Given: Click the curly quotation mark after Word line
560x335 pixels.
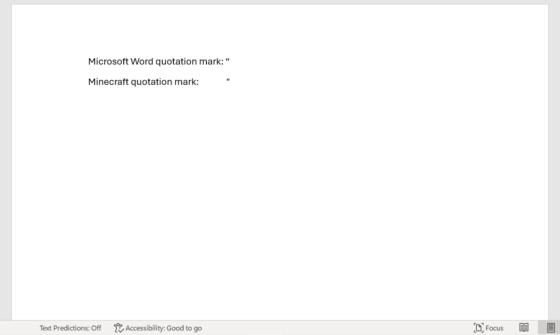Looking at the screenshot, I should pos(228,60).
